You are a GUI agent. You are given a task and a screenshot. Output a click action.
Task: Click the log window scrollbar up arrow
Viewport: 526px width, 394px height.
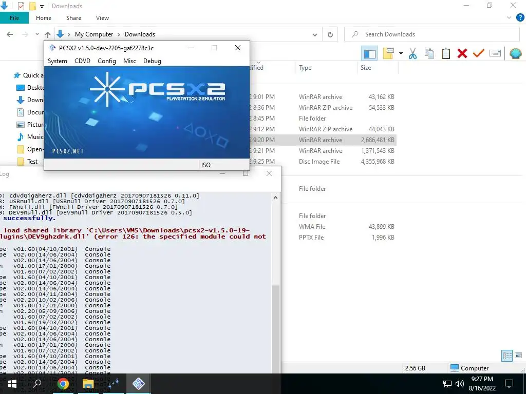pyautogui.click(x=275, y=198)
